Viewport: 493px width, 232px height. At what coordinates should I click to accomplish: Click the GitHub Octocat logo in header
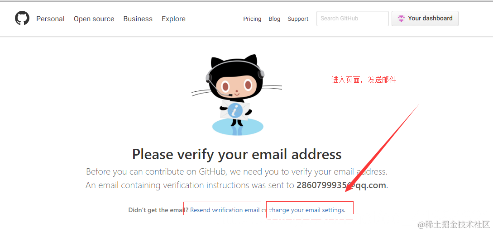tap(22, 18)
